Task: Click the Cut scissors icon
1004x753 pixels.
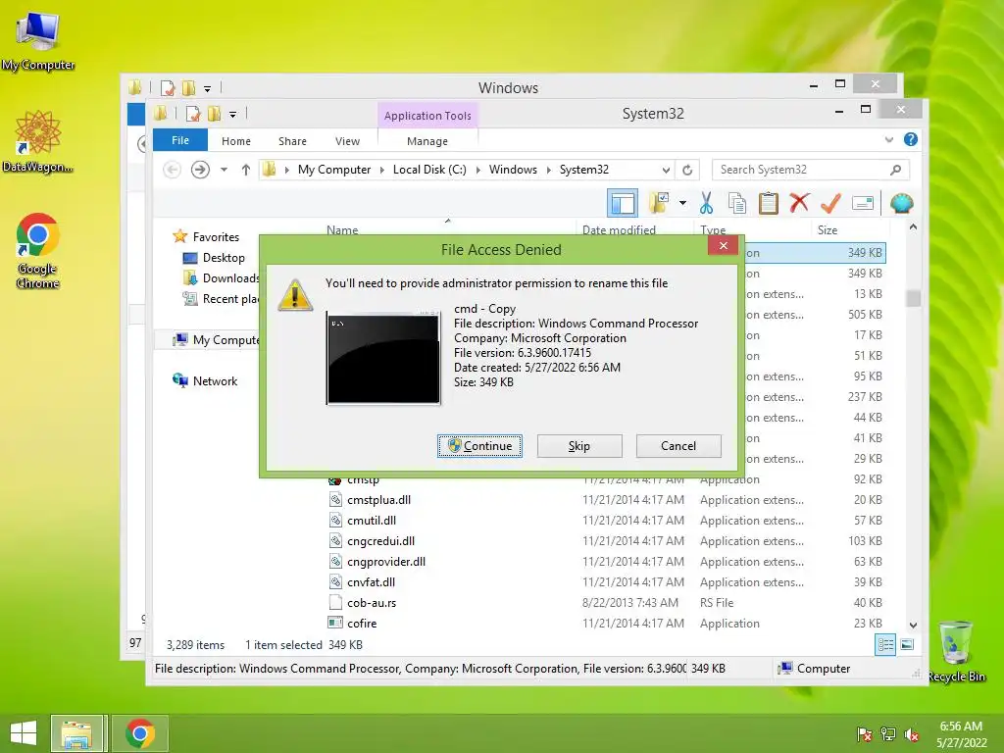Action: click(706, 204)
